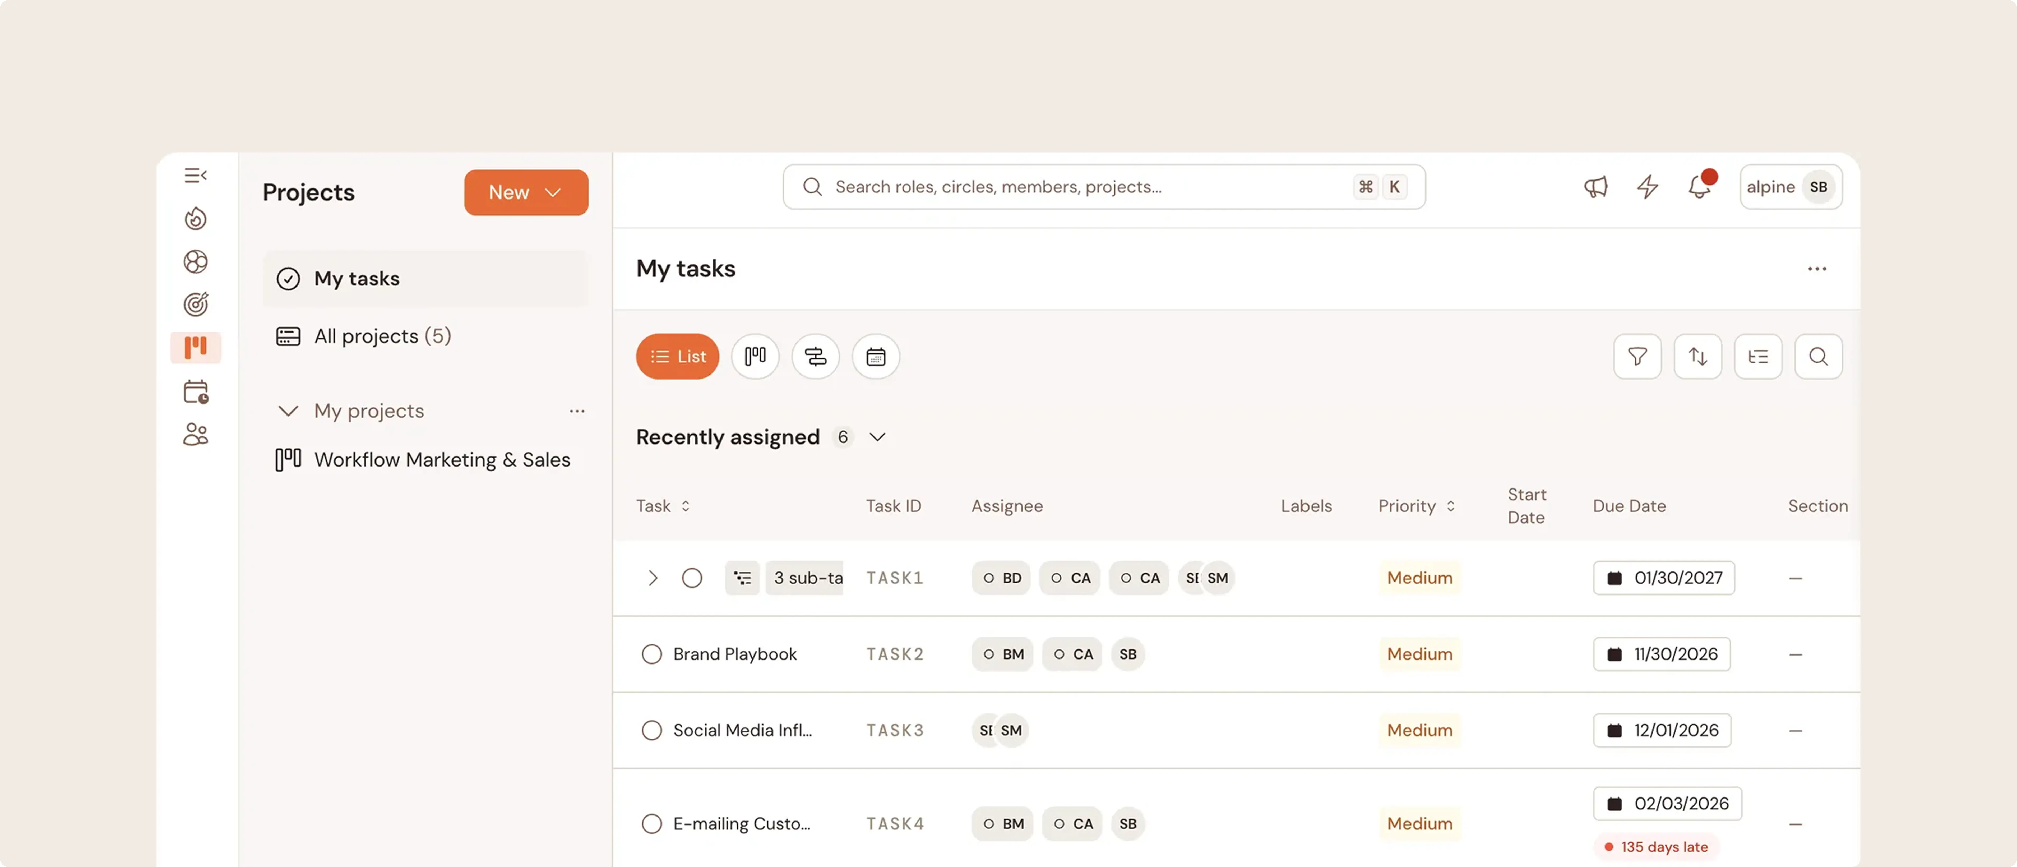The width and height of the screenshot is (2017, 867).
Task: Click the 3 sub-tasks badge
Action: [x=804, y=578]
